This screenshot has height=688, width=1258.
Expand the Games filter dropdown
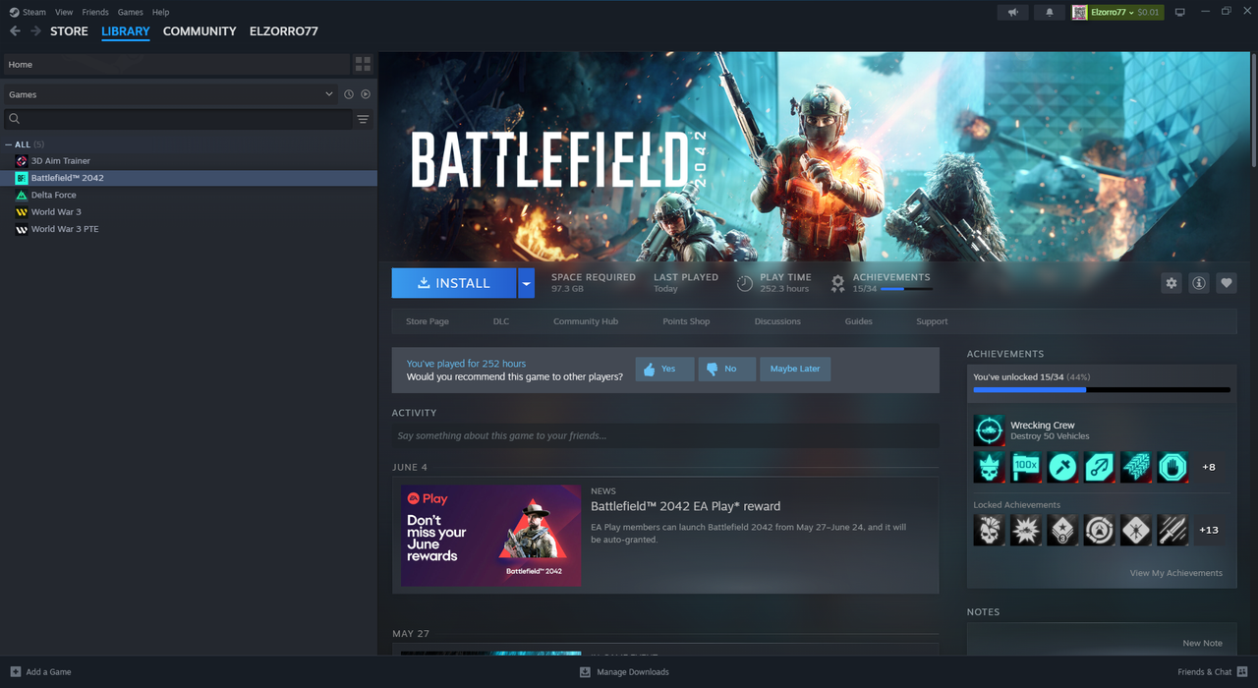(x=169, y=94)
